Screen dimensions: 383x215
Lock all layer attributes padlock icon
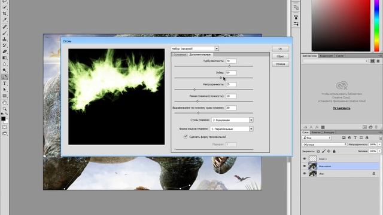[334, 151]
